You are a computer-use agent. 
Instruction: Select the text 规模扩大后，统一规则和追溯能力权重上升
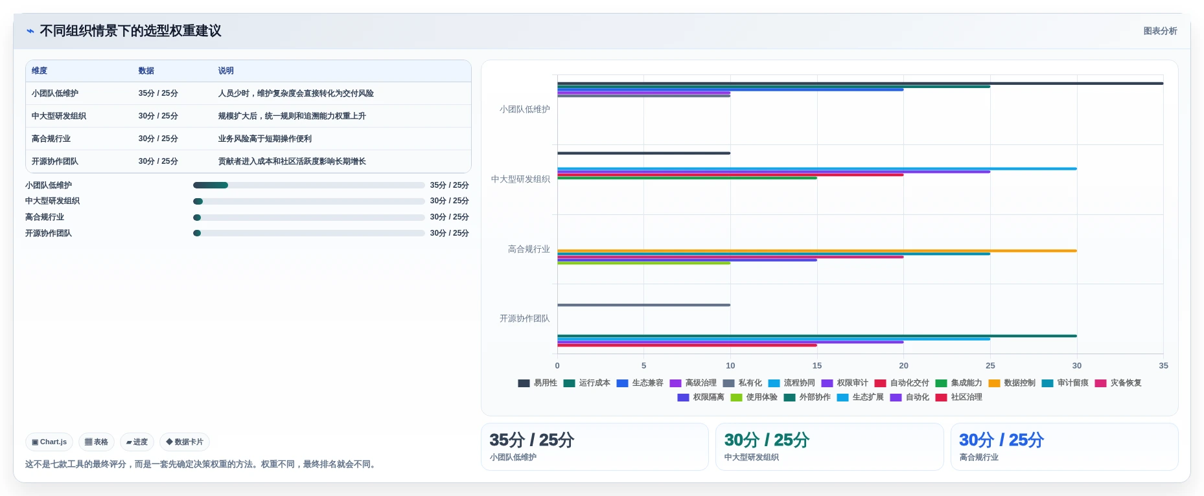tap(292, 116)
